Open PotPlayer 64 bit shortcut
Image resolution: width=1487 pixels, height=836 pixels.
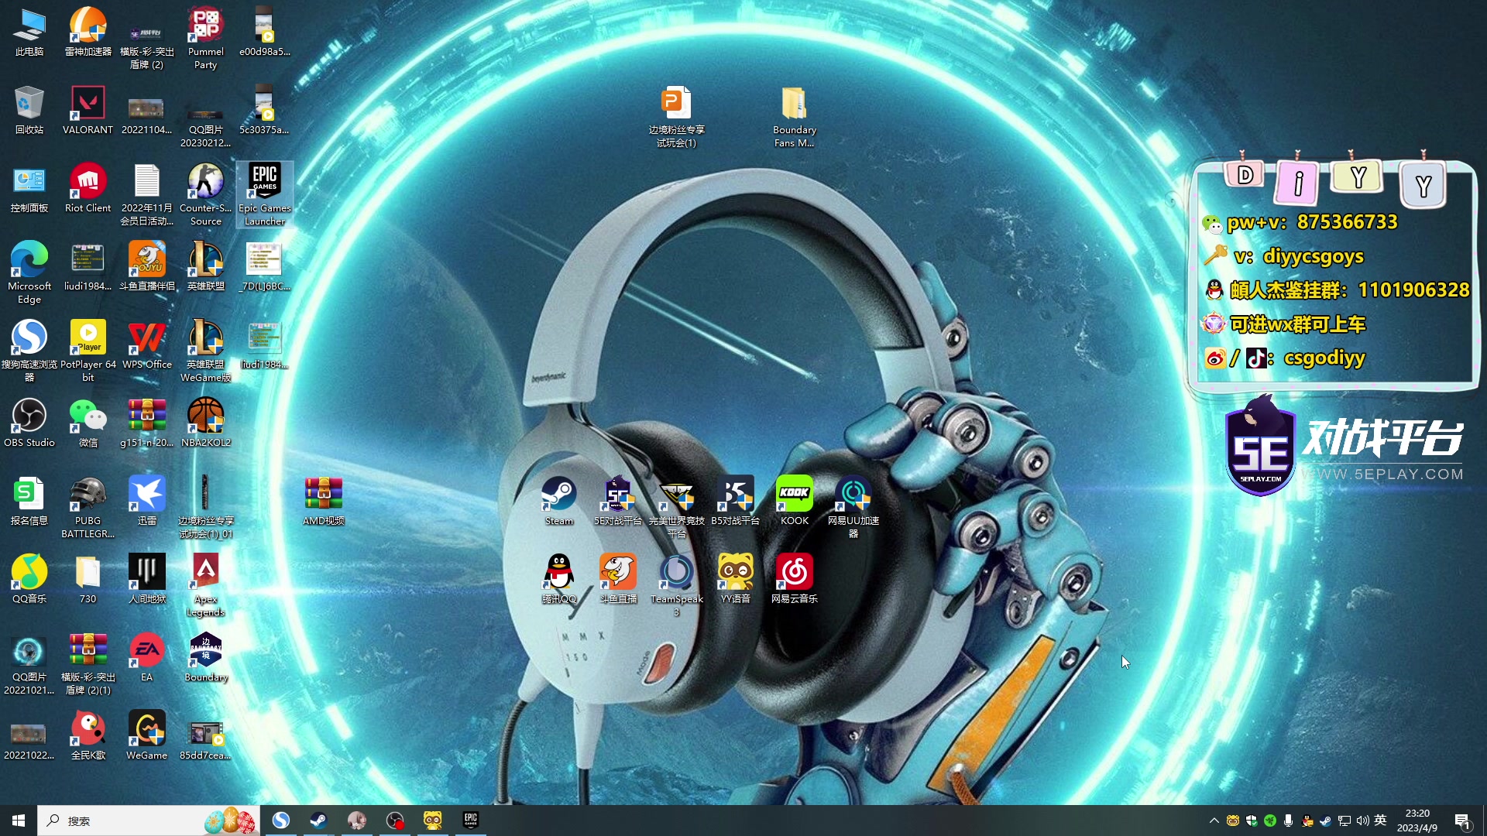click(88, 350)
